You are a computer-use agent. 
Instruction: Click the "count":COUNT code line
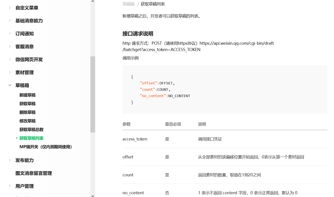[x=155, y=90]
